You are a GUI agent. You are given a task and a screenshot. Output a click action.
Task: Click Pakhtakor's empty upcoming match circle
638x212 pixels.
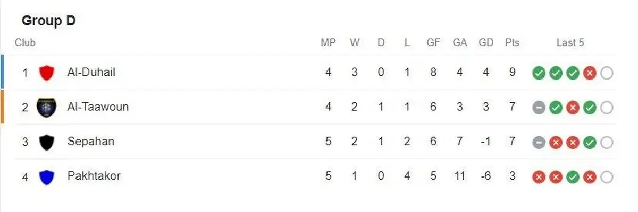[x=607, y=177]
